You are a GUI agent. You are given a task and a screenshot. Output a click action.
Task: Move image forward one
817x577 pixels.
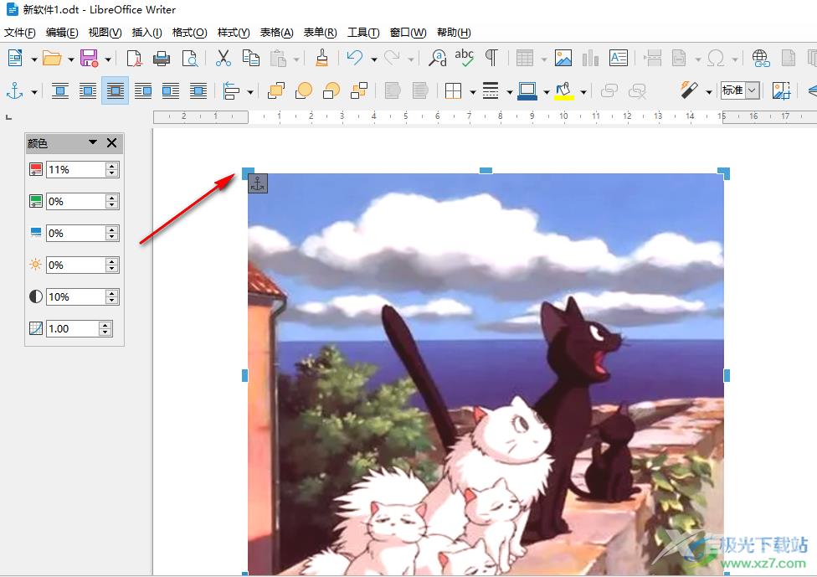pos(304,91)
